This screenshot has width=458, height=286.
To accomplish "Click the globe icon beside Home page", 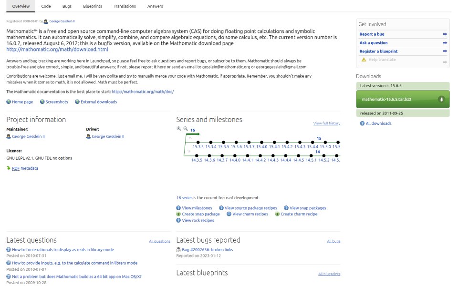I will pos(9,102).
